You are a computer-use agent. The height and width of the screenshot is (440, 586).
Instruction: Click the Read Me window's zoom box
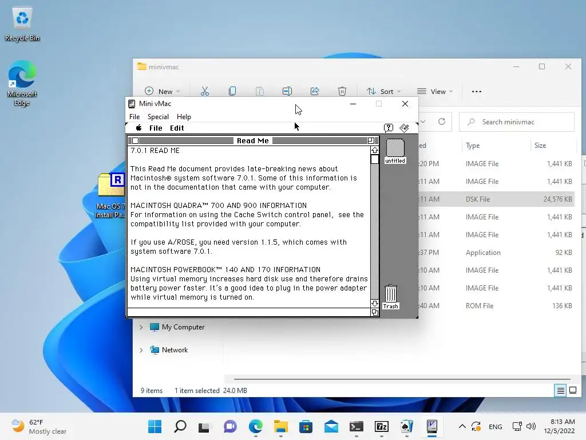click(371, 141)
